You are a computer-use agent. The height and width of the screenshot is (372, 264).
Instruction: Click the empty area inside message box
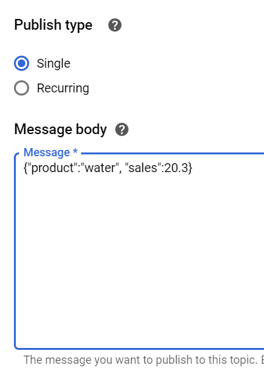pos(139,261)
